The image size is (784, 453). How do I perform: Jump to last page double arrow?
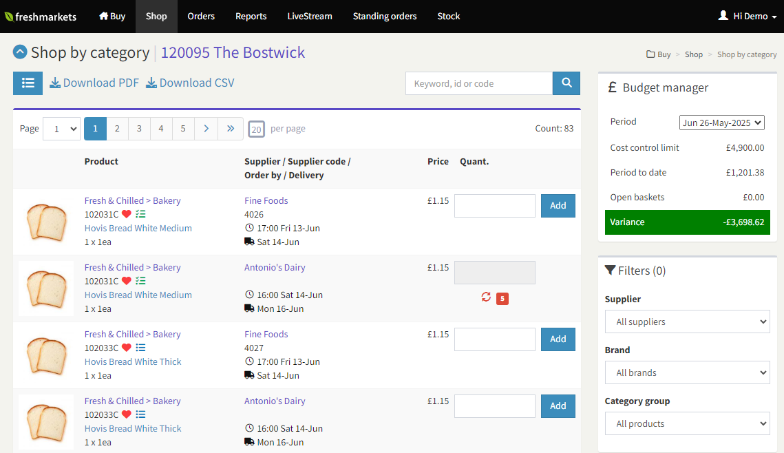(x=231, y=129)
